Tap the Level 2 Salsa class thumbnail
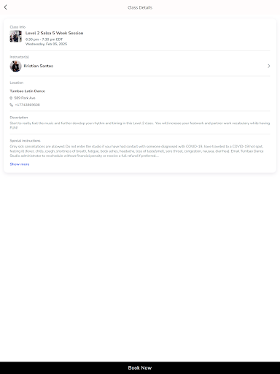The image size is (280, 374). coord(16,37)
